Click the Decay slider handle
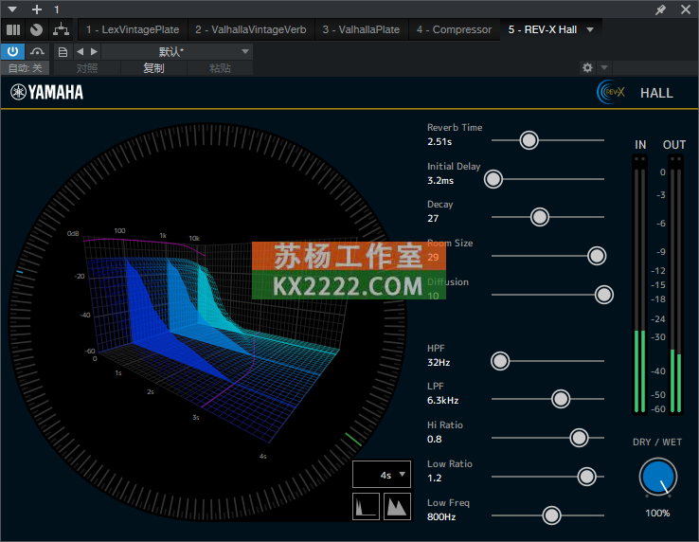Screen dimensions: 699x542 click(x=540, y=217)
